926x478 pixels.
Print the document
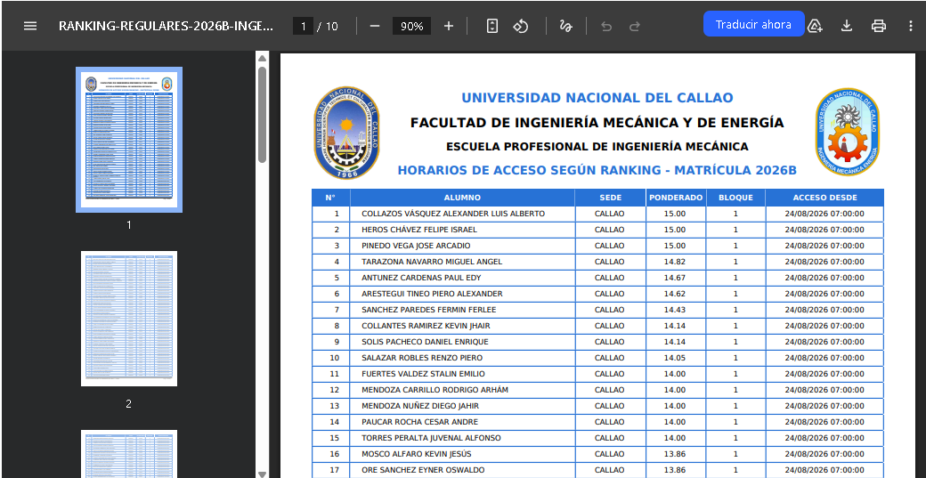pos(878,26)
